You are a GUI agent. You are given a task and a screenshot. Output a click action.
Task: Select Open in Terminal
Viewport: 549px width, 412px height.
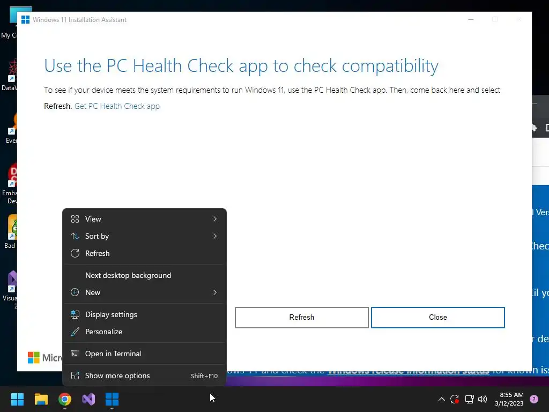point(144,354)
